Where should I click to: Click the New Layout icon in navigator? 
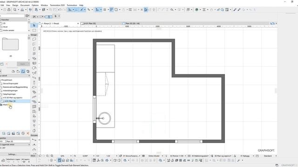4,133
